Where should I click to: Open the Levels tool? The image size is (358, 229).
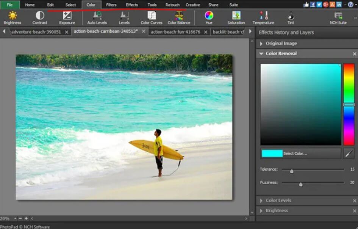pos(124,18)
